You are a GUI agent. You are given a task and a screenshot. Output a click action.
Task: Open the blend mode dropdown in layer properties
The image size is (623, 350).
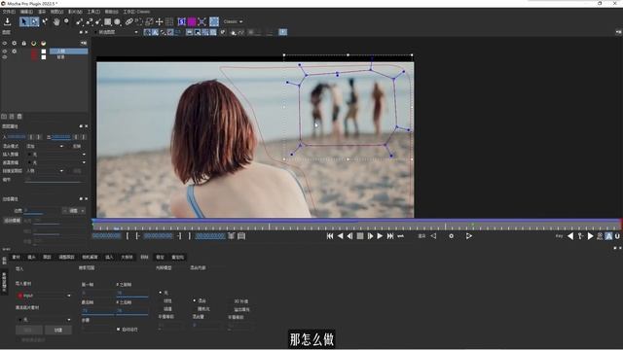pyautogui.click(x=45, y=146)
